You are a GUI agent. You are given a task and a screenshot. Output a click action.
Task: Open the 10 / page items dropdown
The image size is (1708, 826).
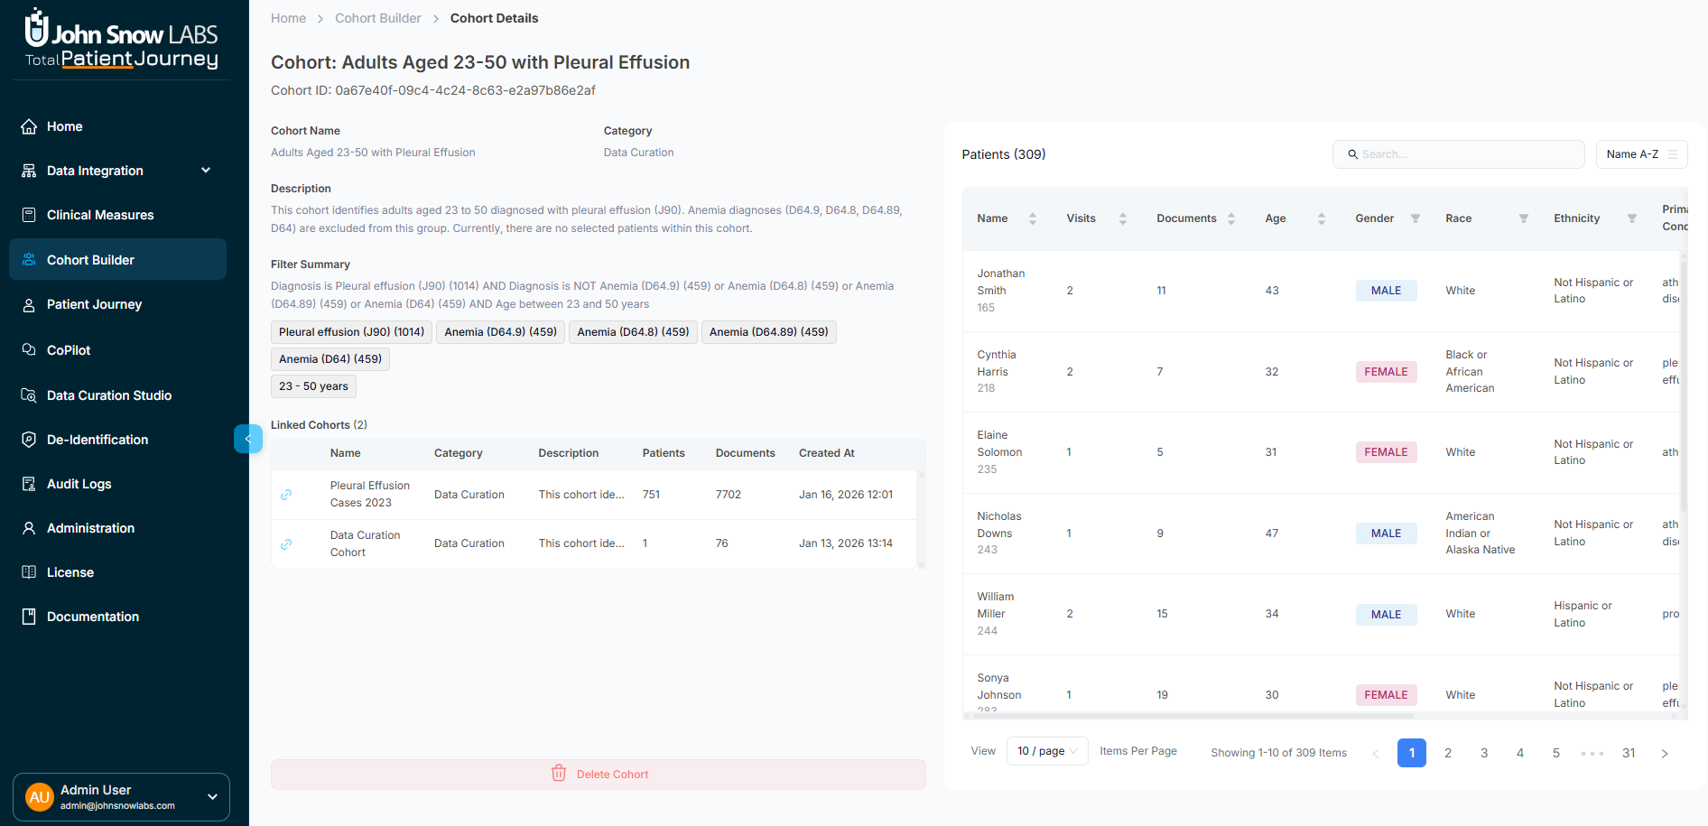pyautogui.click(x=1046, y=751)
